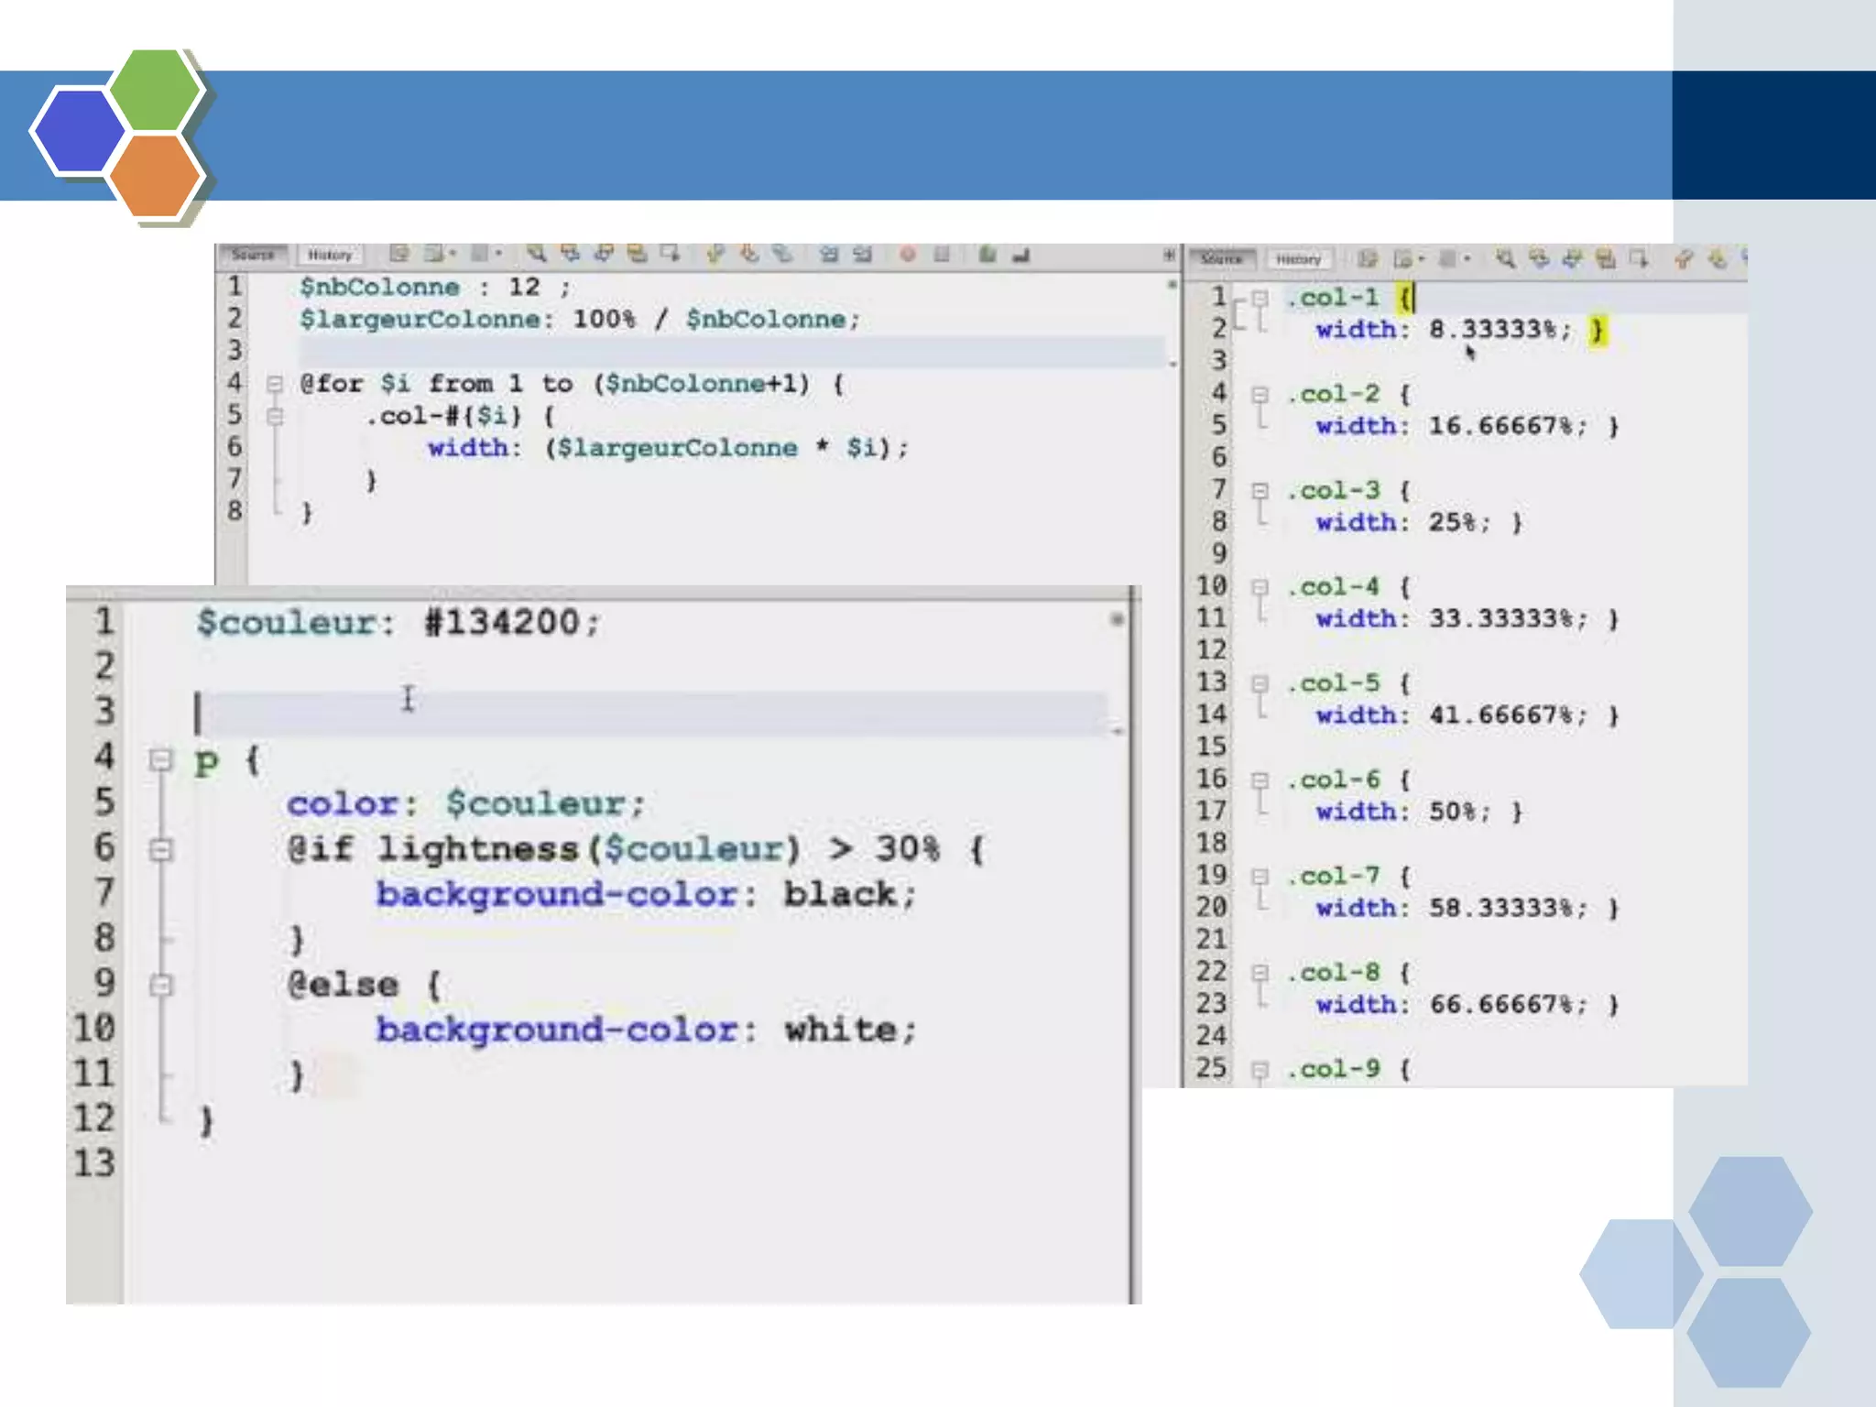Click the Source tab in left editor
Screen dimensions: 1876x1407
252,255
